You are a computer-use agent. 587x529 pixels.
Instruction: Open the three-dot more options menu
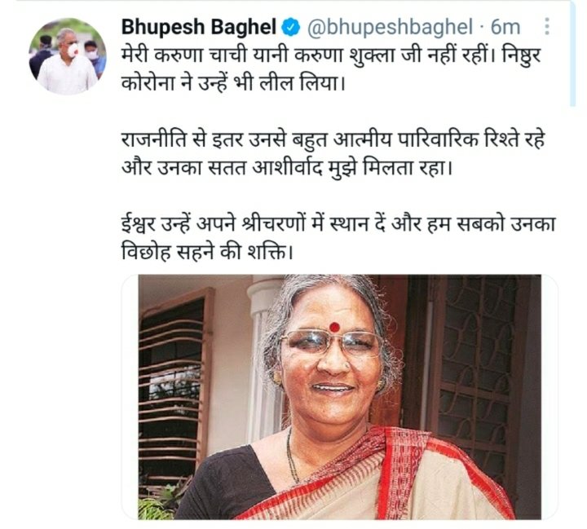[x=547, y=27]
